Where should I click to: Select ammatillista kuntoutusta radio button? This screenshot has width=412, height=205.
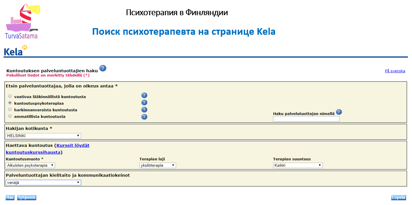(10, 116)
